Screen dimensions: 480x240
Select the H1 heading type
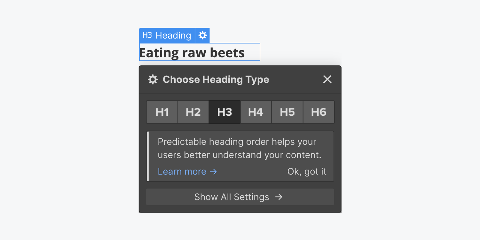point(162,112)
